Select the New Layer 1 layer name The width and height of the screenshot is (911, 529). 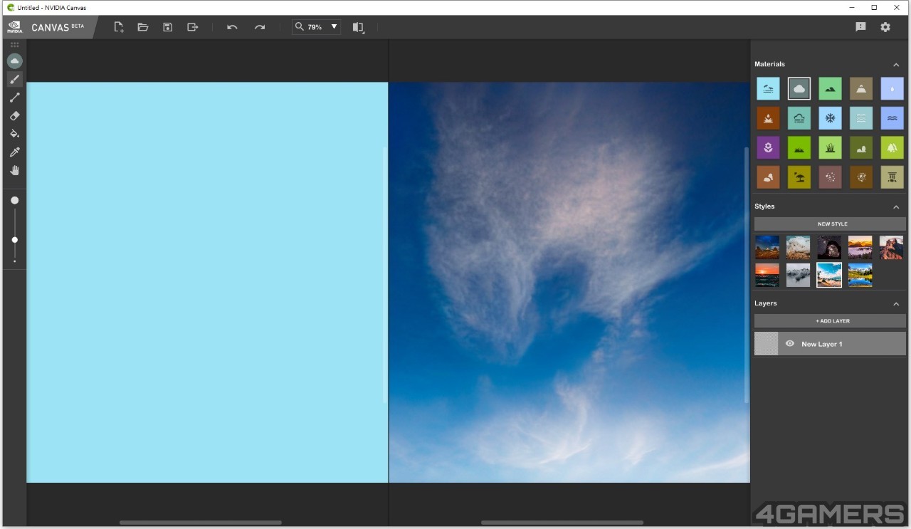[x=822, y=344]
